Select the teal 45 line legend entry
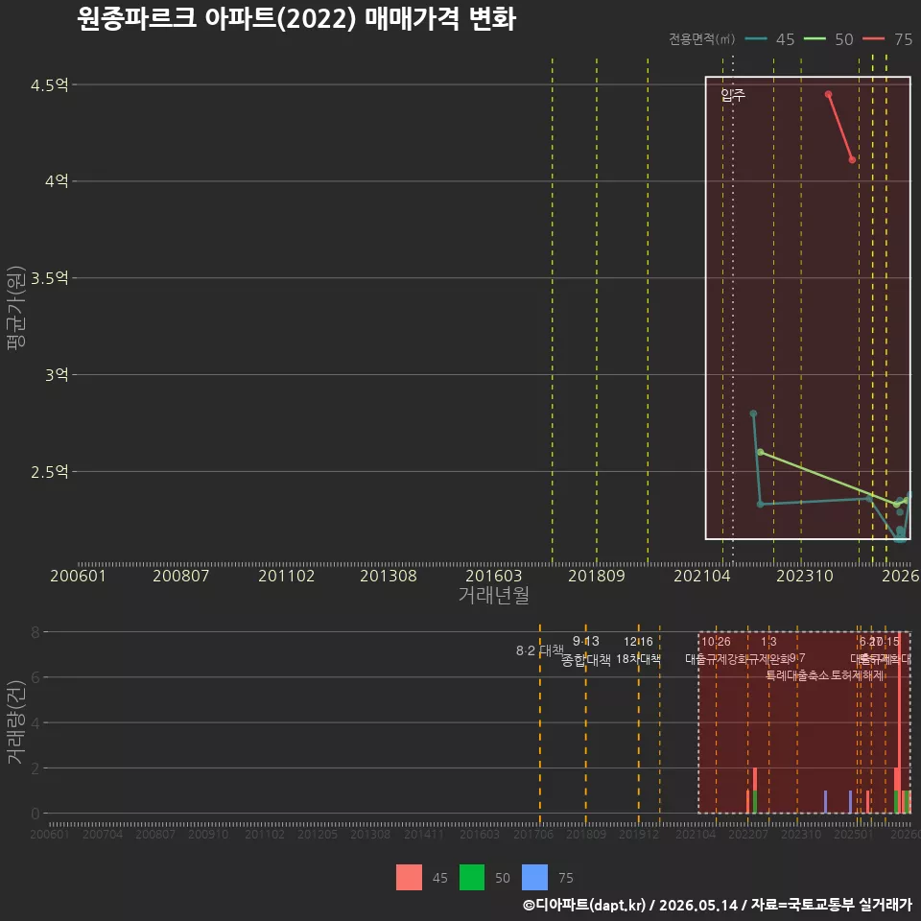This screenshot has height=921, width=921. 769,39
